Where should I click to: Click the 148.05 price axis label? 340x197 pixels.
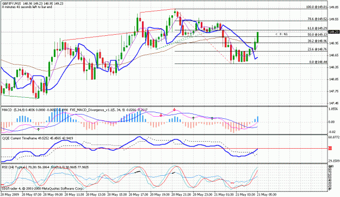pos(334,80)
